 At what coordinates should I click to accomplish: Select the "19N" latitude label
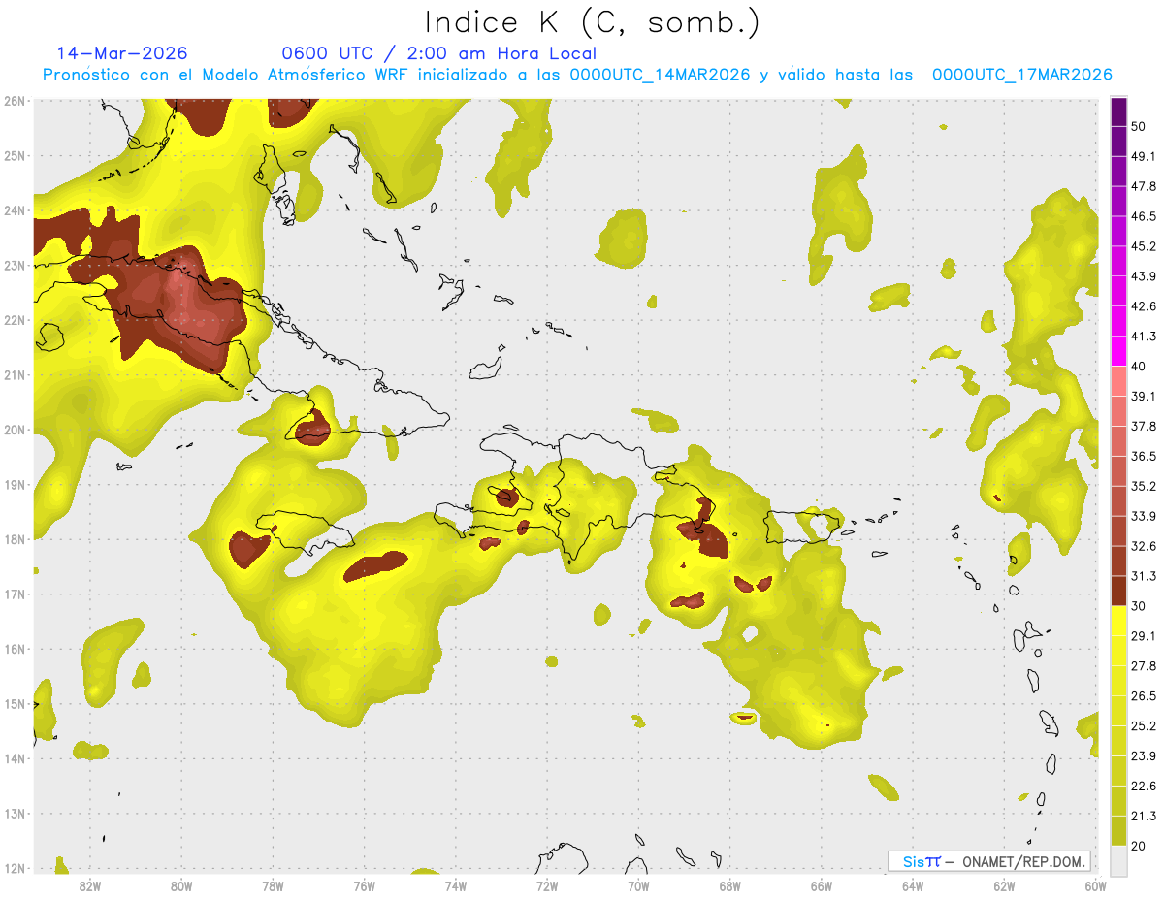15,484
